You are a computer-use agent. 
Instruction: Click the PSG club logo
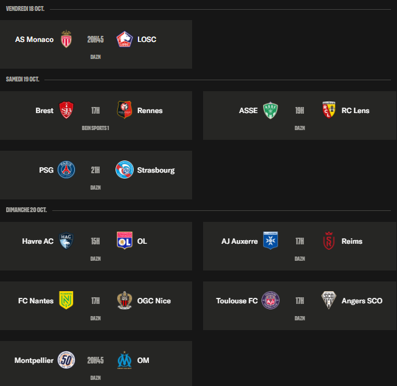[x=66, y=170]
